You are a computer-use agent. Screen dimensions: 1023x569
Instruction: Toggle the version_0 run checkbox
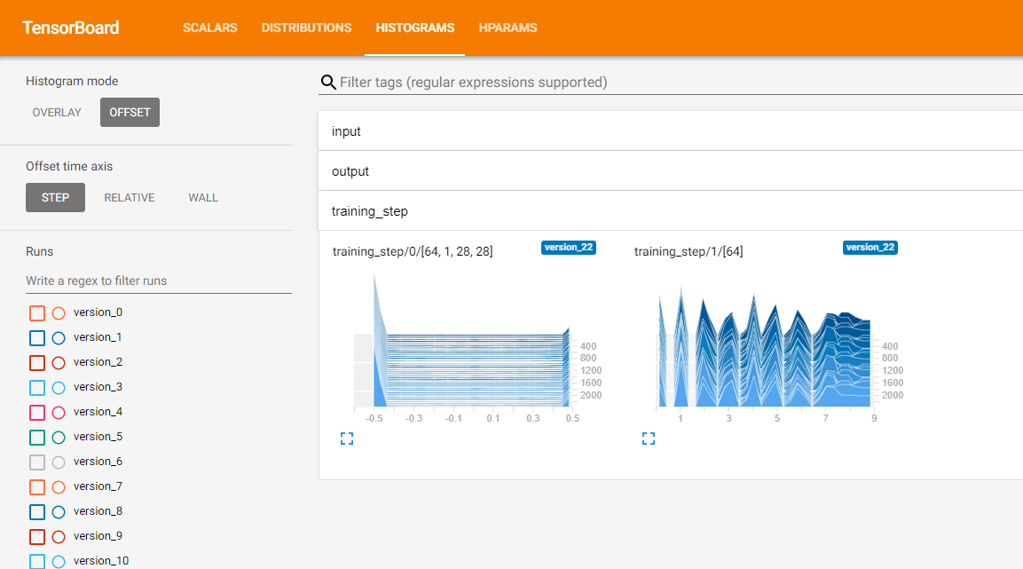37,313
